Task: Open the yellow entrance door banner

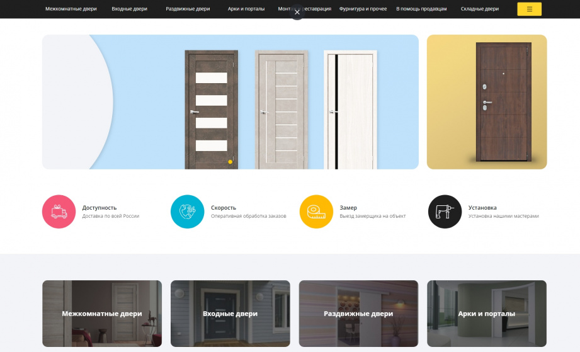Action: 487,102
